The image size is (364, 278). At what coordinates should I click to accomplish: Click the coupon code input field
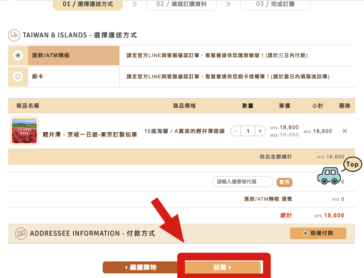click(242, 182)
